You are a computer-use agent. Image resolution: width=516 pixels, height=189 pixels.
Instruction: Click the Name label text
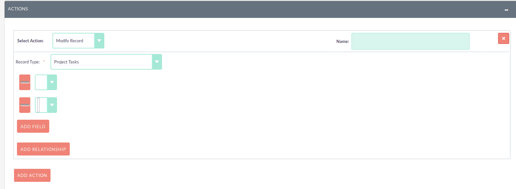pyautogui.click(x=343, y=41)
